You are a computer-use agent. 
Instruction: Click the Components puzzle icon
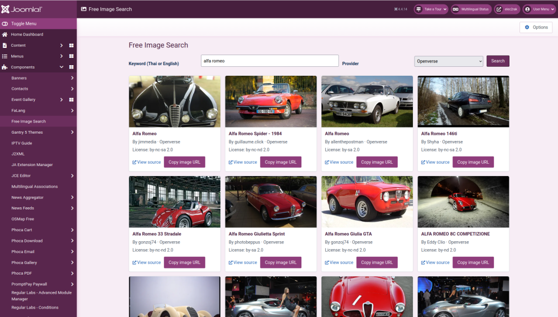[4, 67]
